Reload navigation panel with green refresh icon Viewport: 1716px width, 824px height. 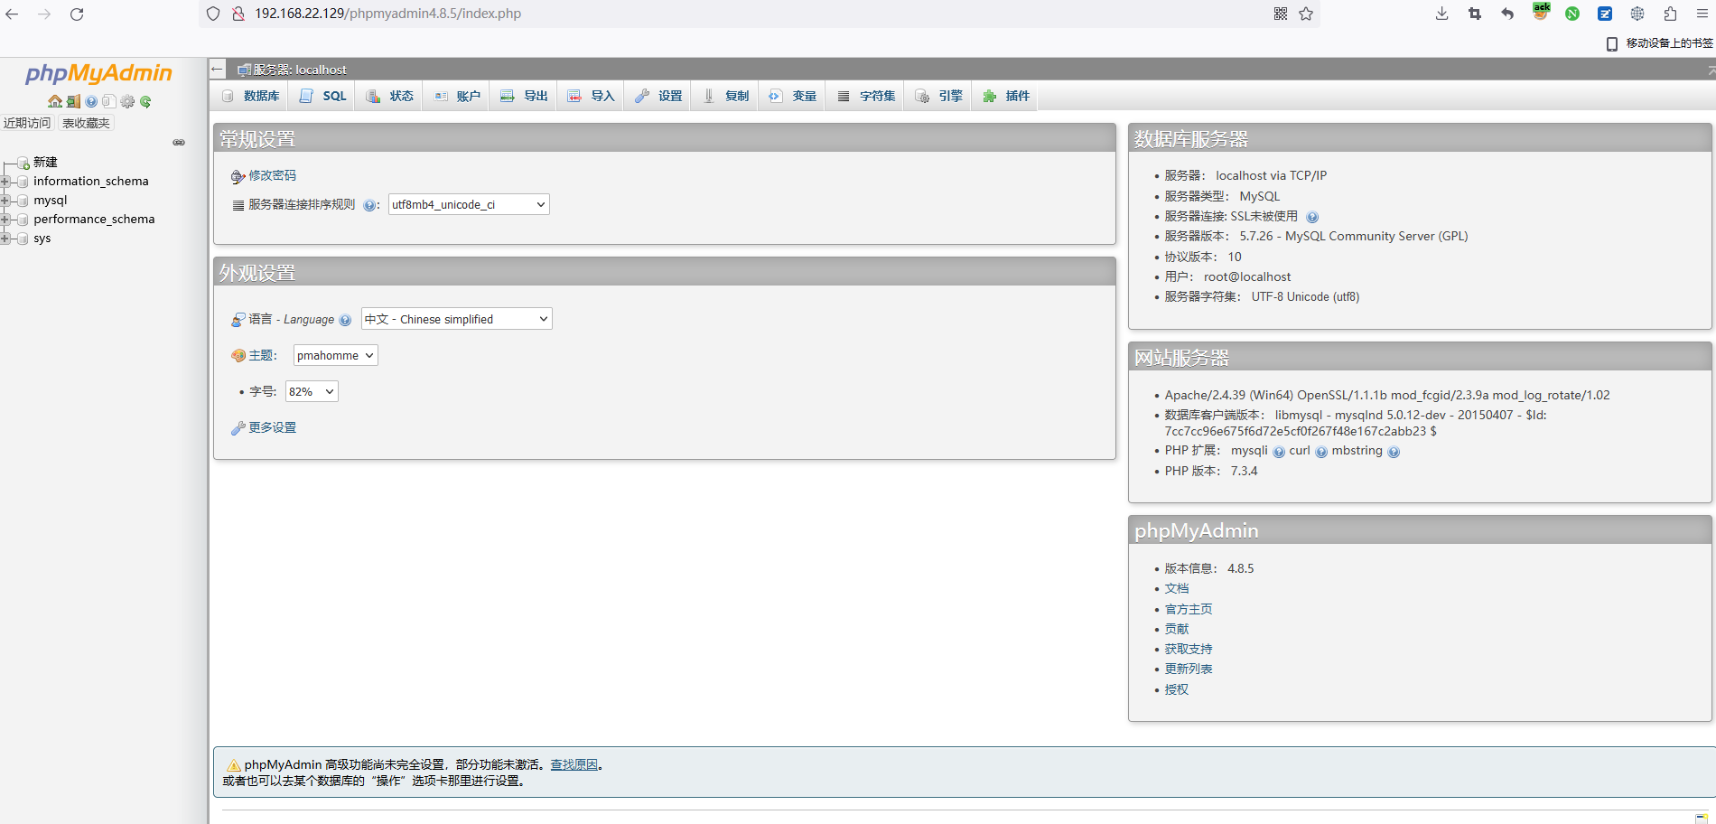pyautogui.click(x=145, y=101)
